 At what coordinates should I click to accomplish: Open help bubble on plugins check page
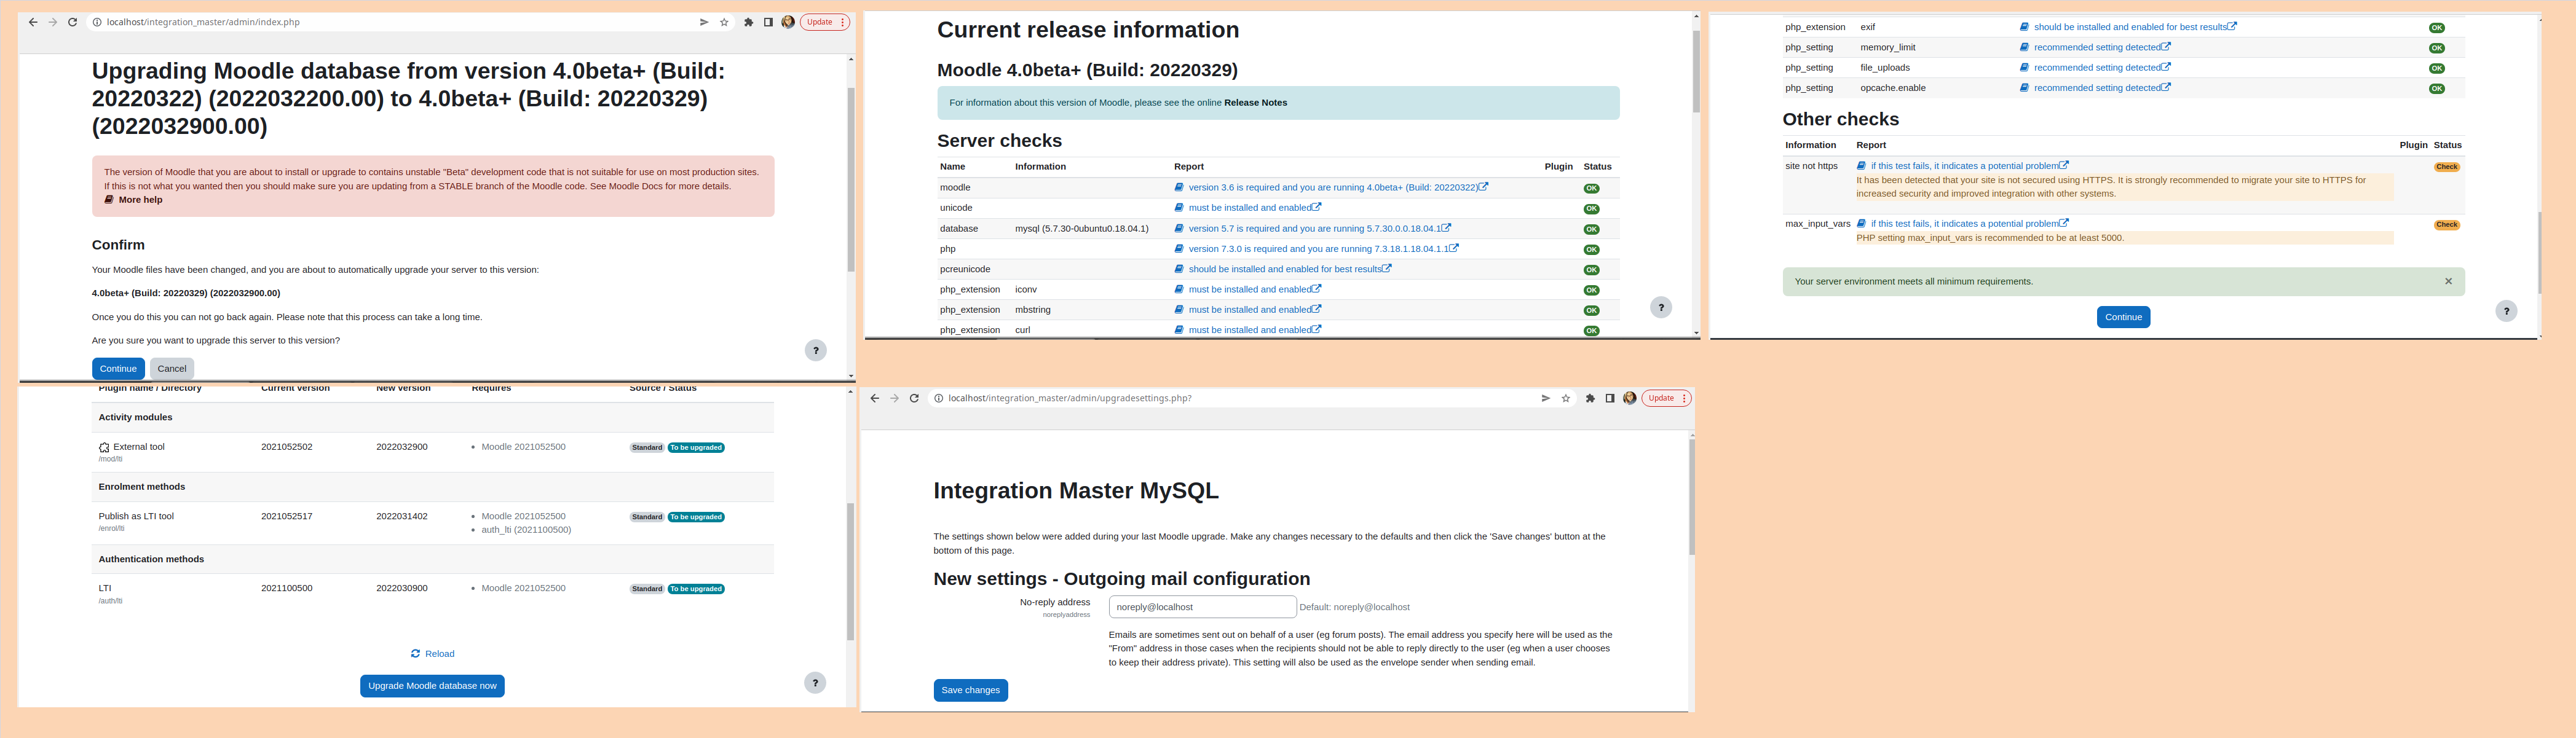pos(815,683)
